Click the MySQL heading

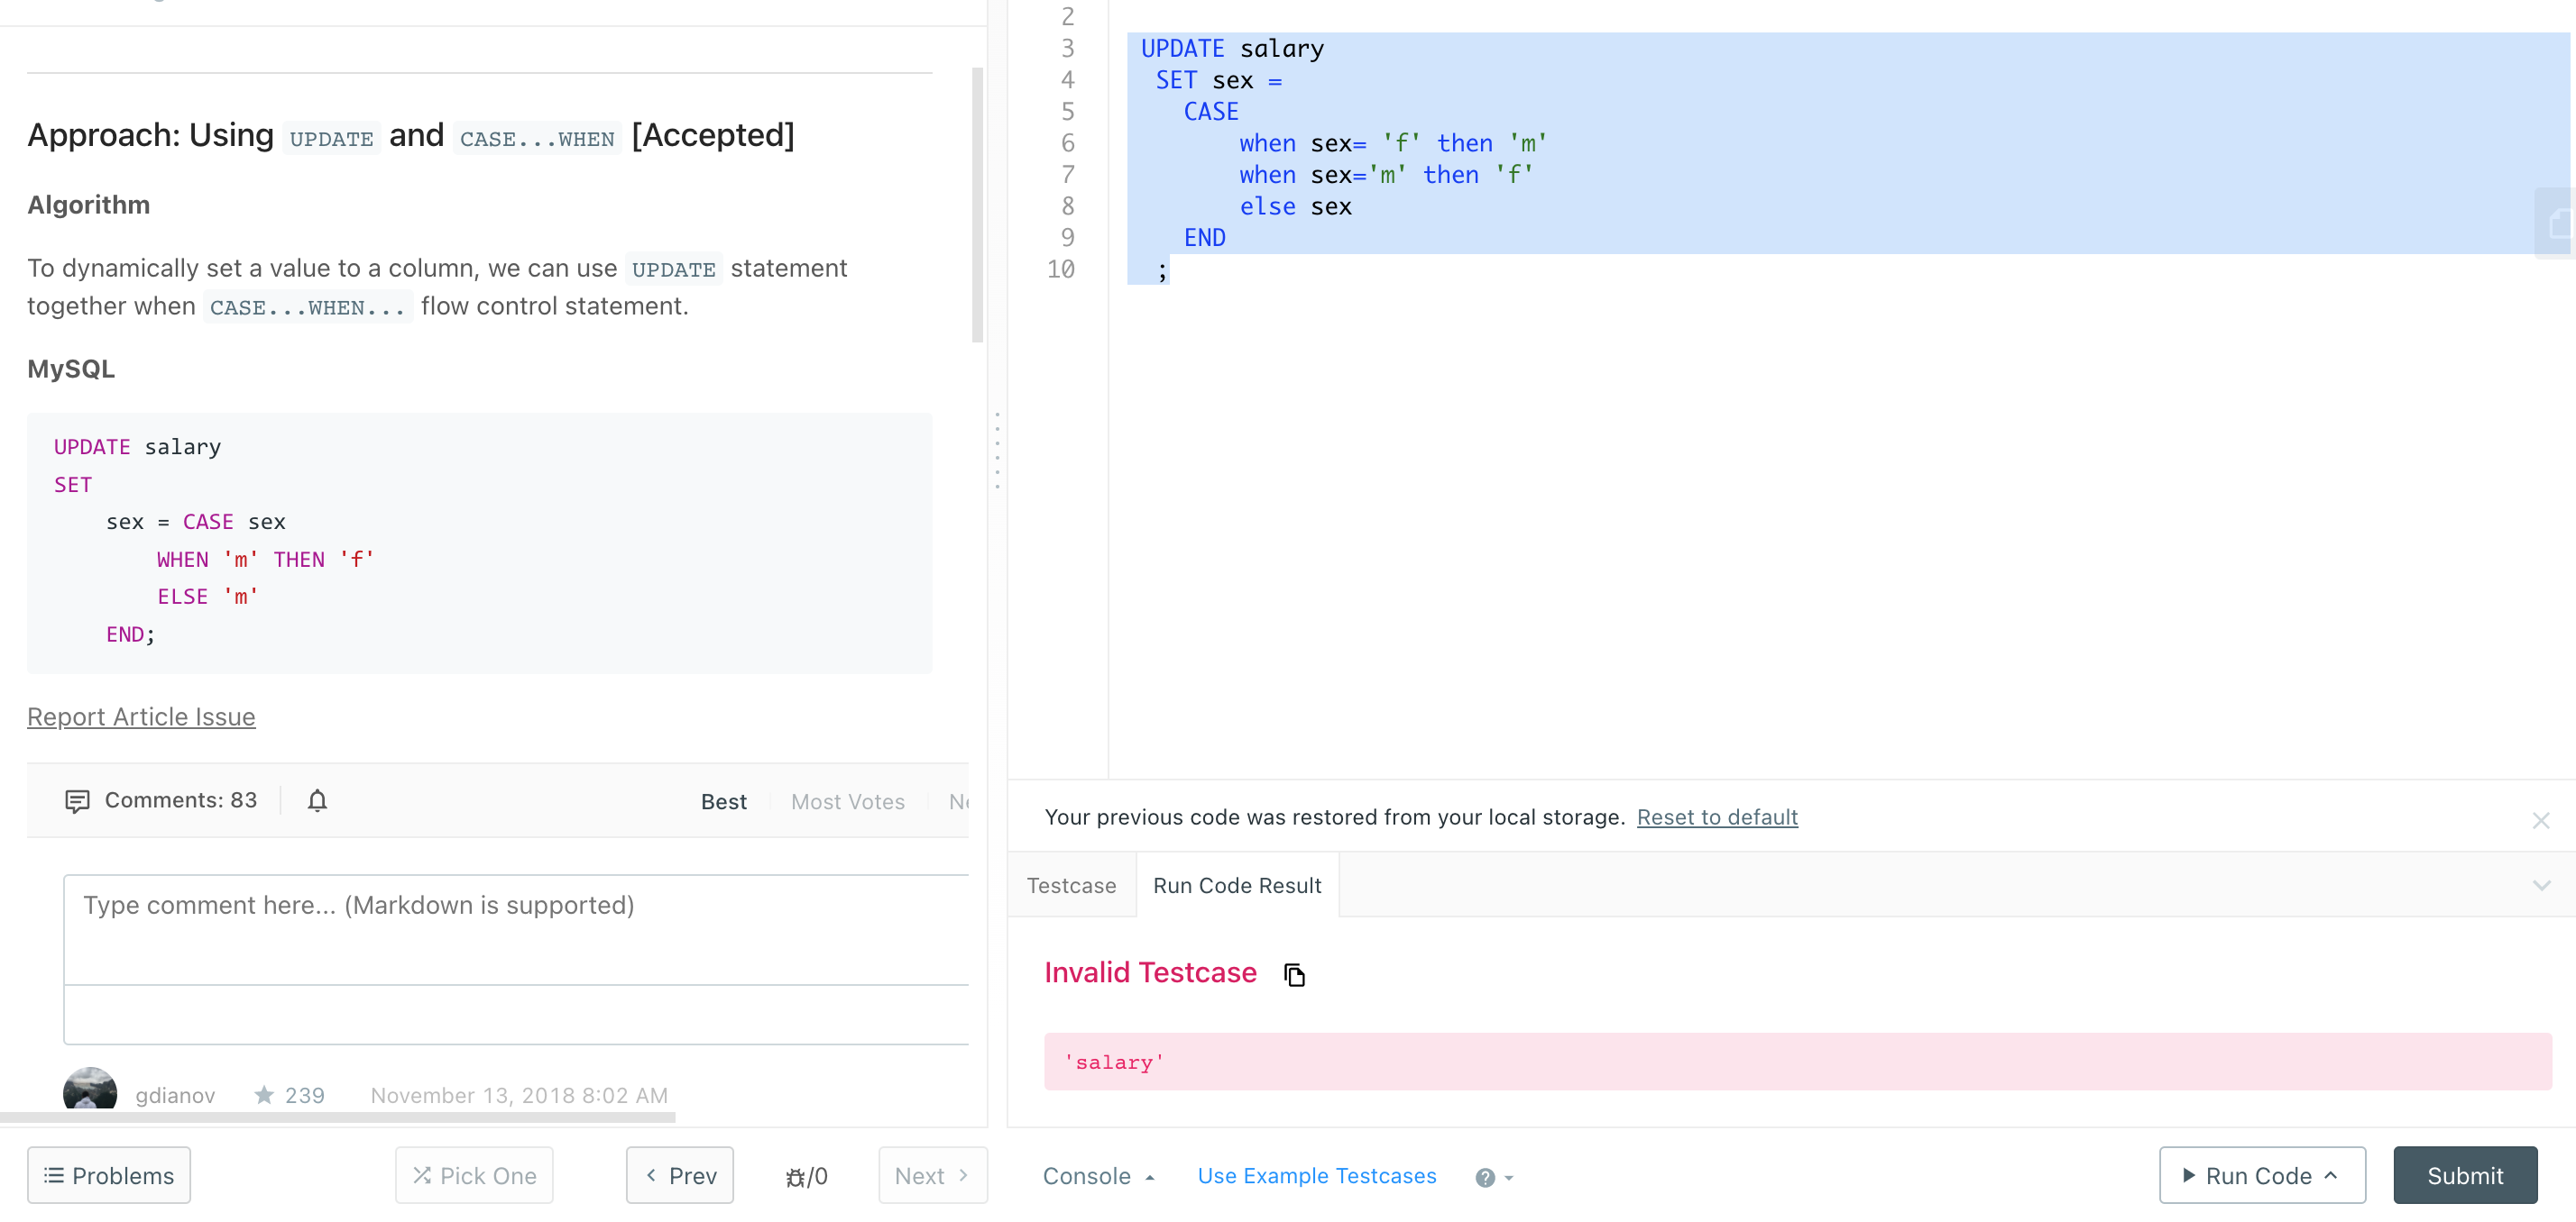tap(71, 369)
